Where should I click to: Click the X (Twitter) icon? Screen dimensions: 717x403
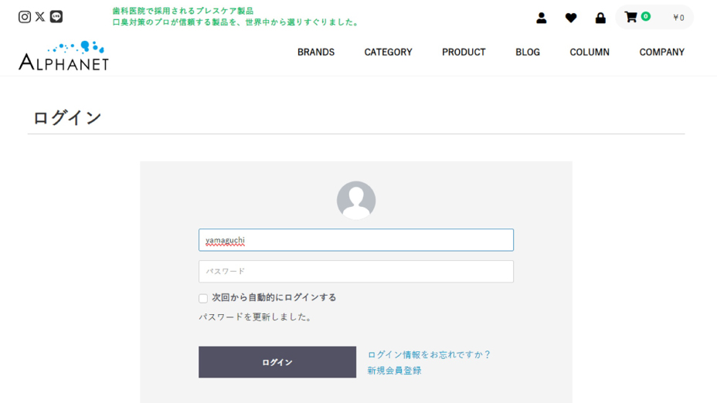[x=40, y=17]
